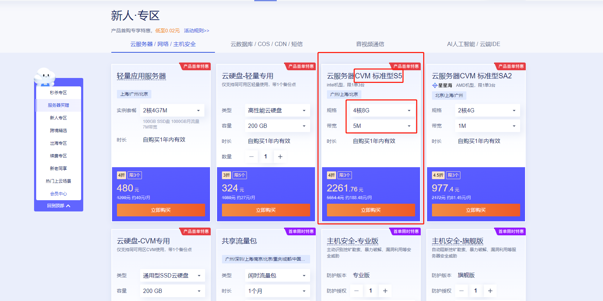Increase 主机安全-专业版 authorization count
The height and width of the screenshot is (301, 603).
pyautogui.click(x=385, y=291)
